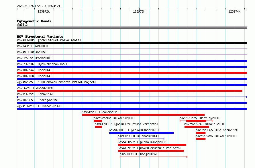Click the nsv4337085 gnomAD variant label

pyautogui.click(x=49, y=40)
